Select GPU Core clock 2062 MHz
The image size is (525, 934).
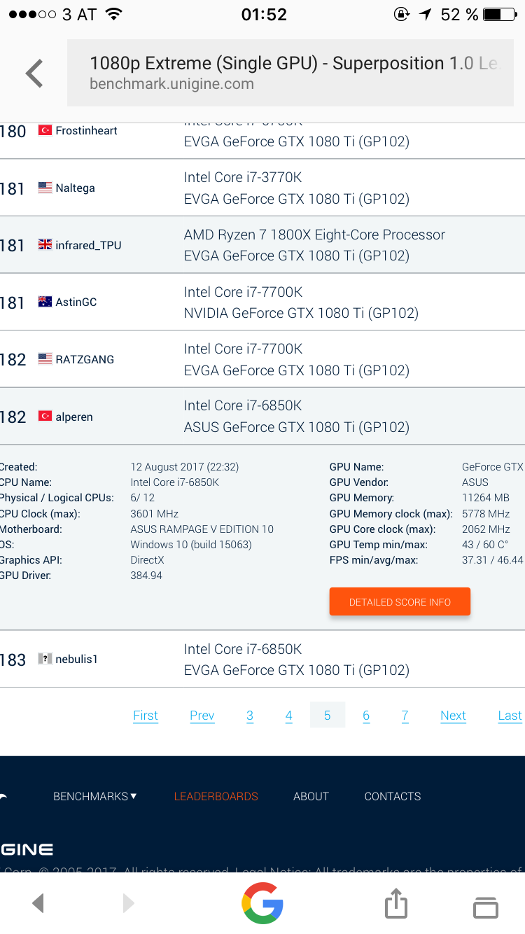[x=486, y=529]
